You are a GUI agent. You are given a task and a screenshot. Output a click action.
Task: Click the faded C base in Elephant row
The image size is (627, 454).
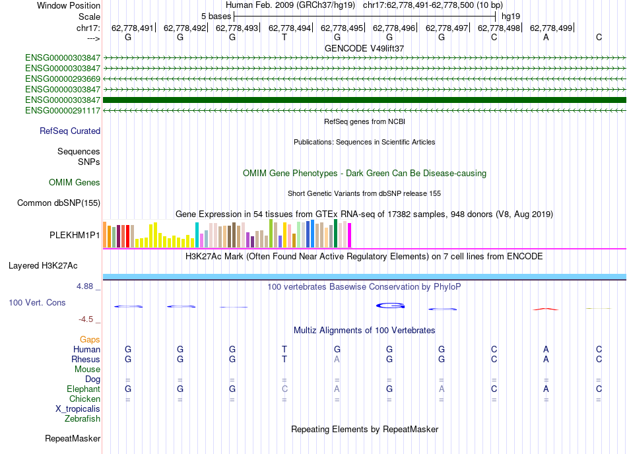[284, 389]
